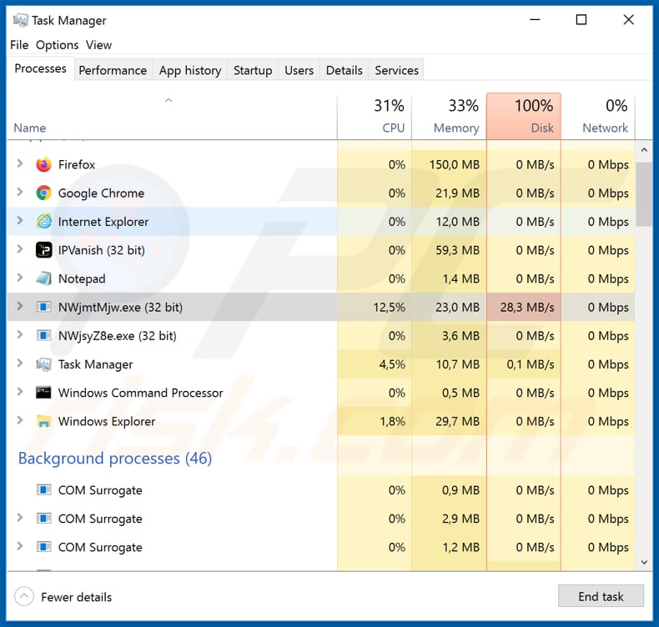Screen dimensions: 659x627
Task: Click the Windows Explorer process icon
Action: [x=43, y=421]
